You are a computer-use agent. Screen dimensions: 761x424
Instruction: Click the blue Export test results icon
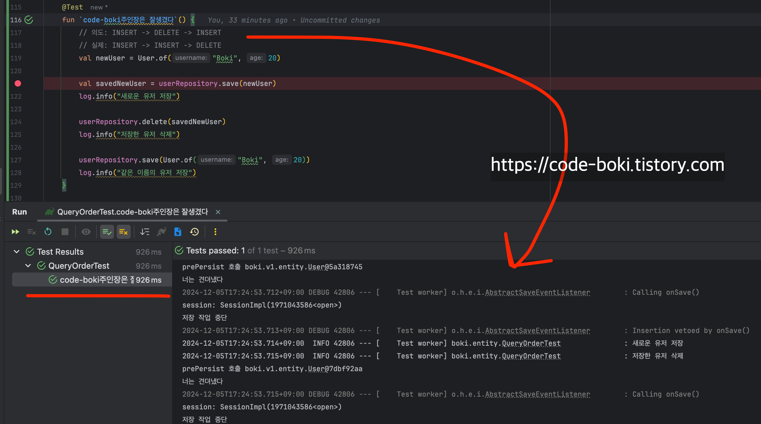point(178,232)
